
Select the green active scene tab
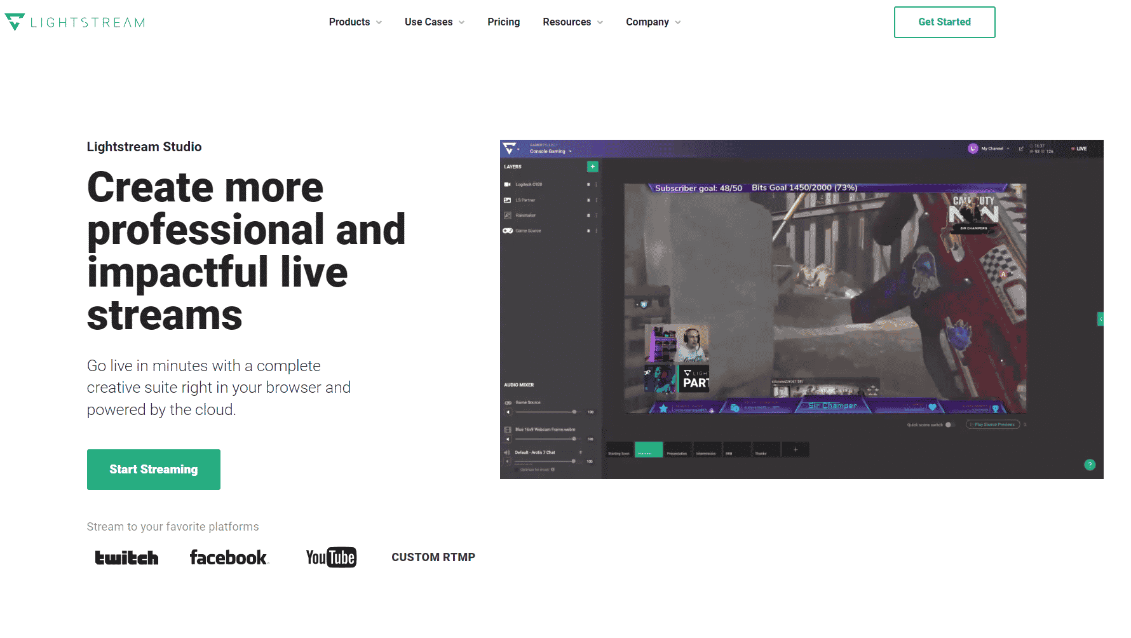[x=649, y=450]
